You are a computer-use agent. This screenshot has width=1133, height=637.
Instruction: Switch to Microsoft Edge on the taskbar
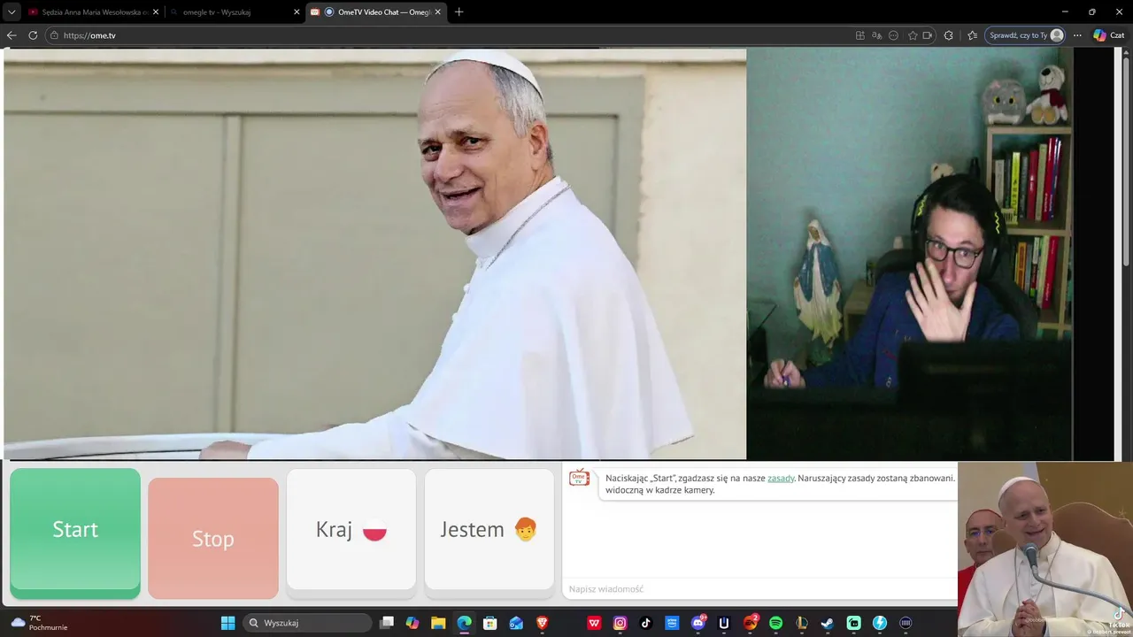[x=465, y=623]
